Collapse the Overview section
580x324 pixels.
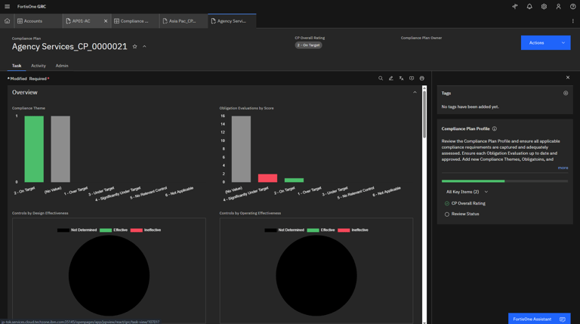pyautogui.click(x=415, y=92)
